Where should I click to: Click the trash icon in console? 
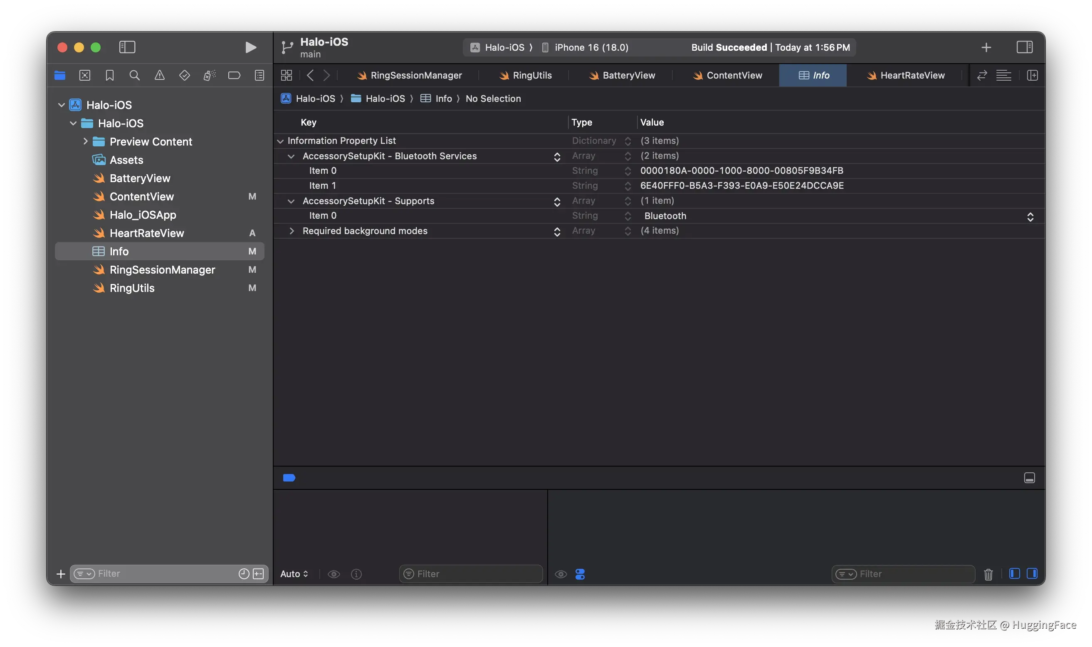[988, 574]
